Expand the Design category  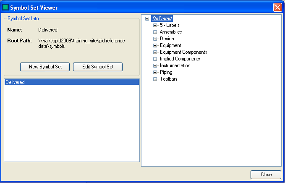pos(155,39)
